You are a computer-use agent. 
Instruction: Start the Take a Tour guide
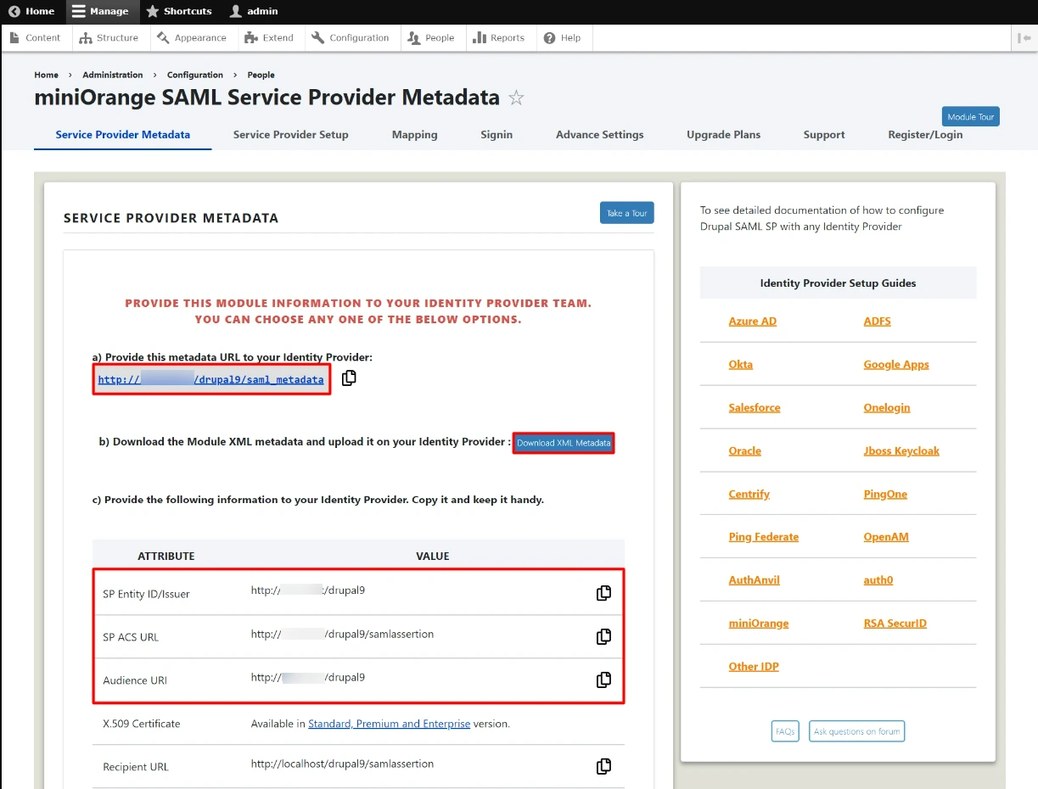tap(626, 213)
